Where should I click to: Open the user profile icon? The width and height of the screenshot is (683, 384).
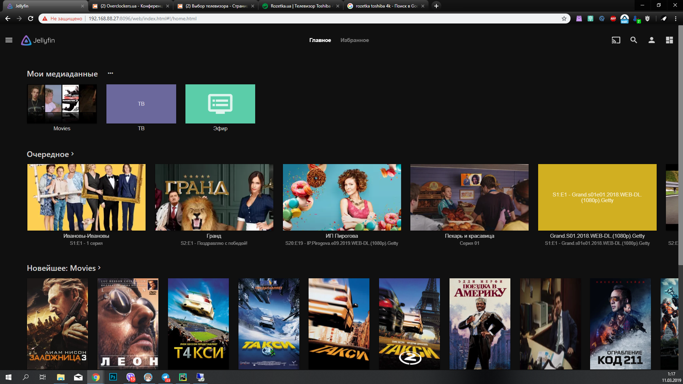pyautogui.click(x=651, y=40)
